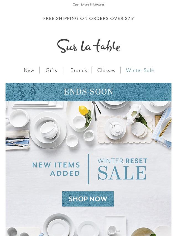Click the blue striped napkin with cutlery
Screen dimensions: 177x236
coord(17,140)
